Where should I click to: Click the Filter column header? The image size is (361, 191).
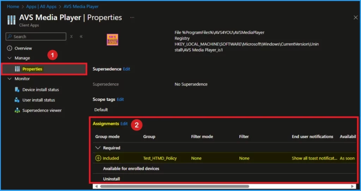click(x=244, y=136)
